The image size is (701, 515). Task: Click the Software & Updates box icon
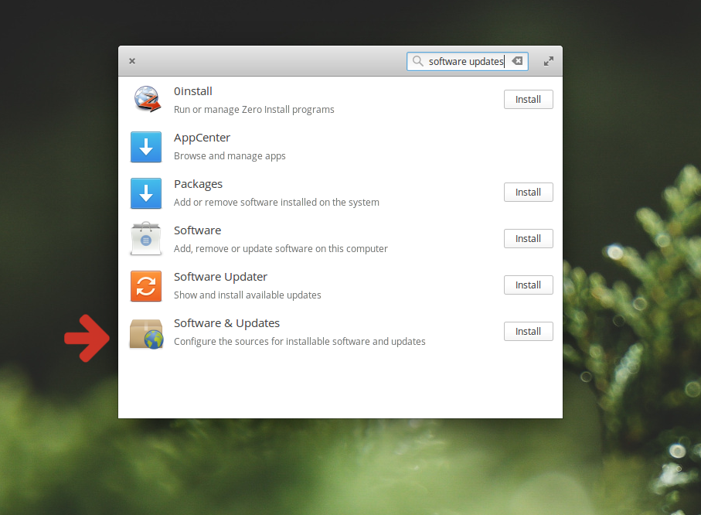147,333
